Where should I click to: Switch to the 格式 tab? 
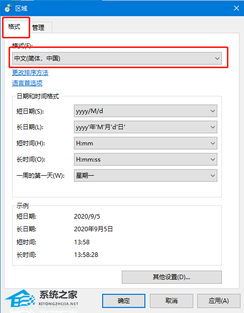click(x=14, y=27)
